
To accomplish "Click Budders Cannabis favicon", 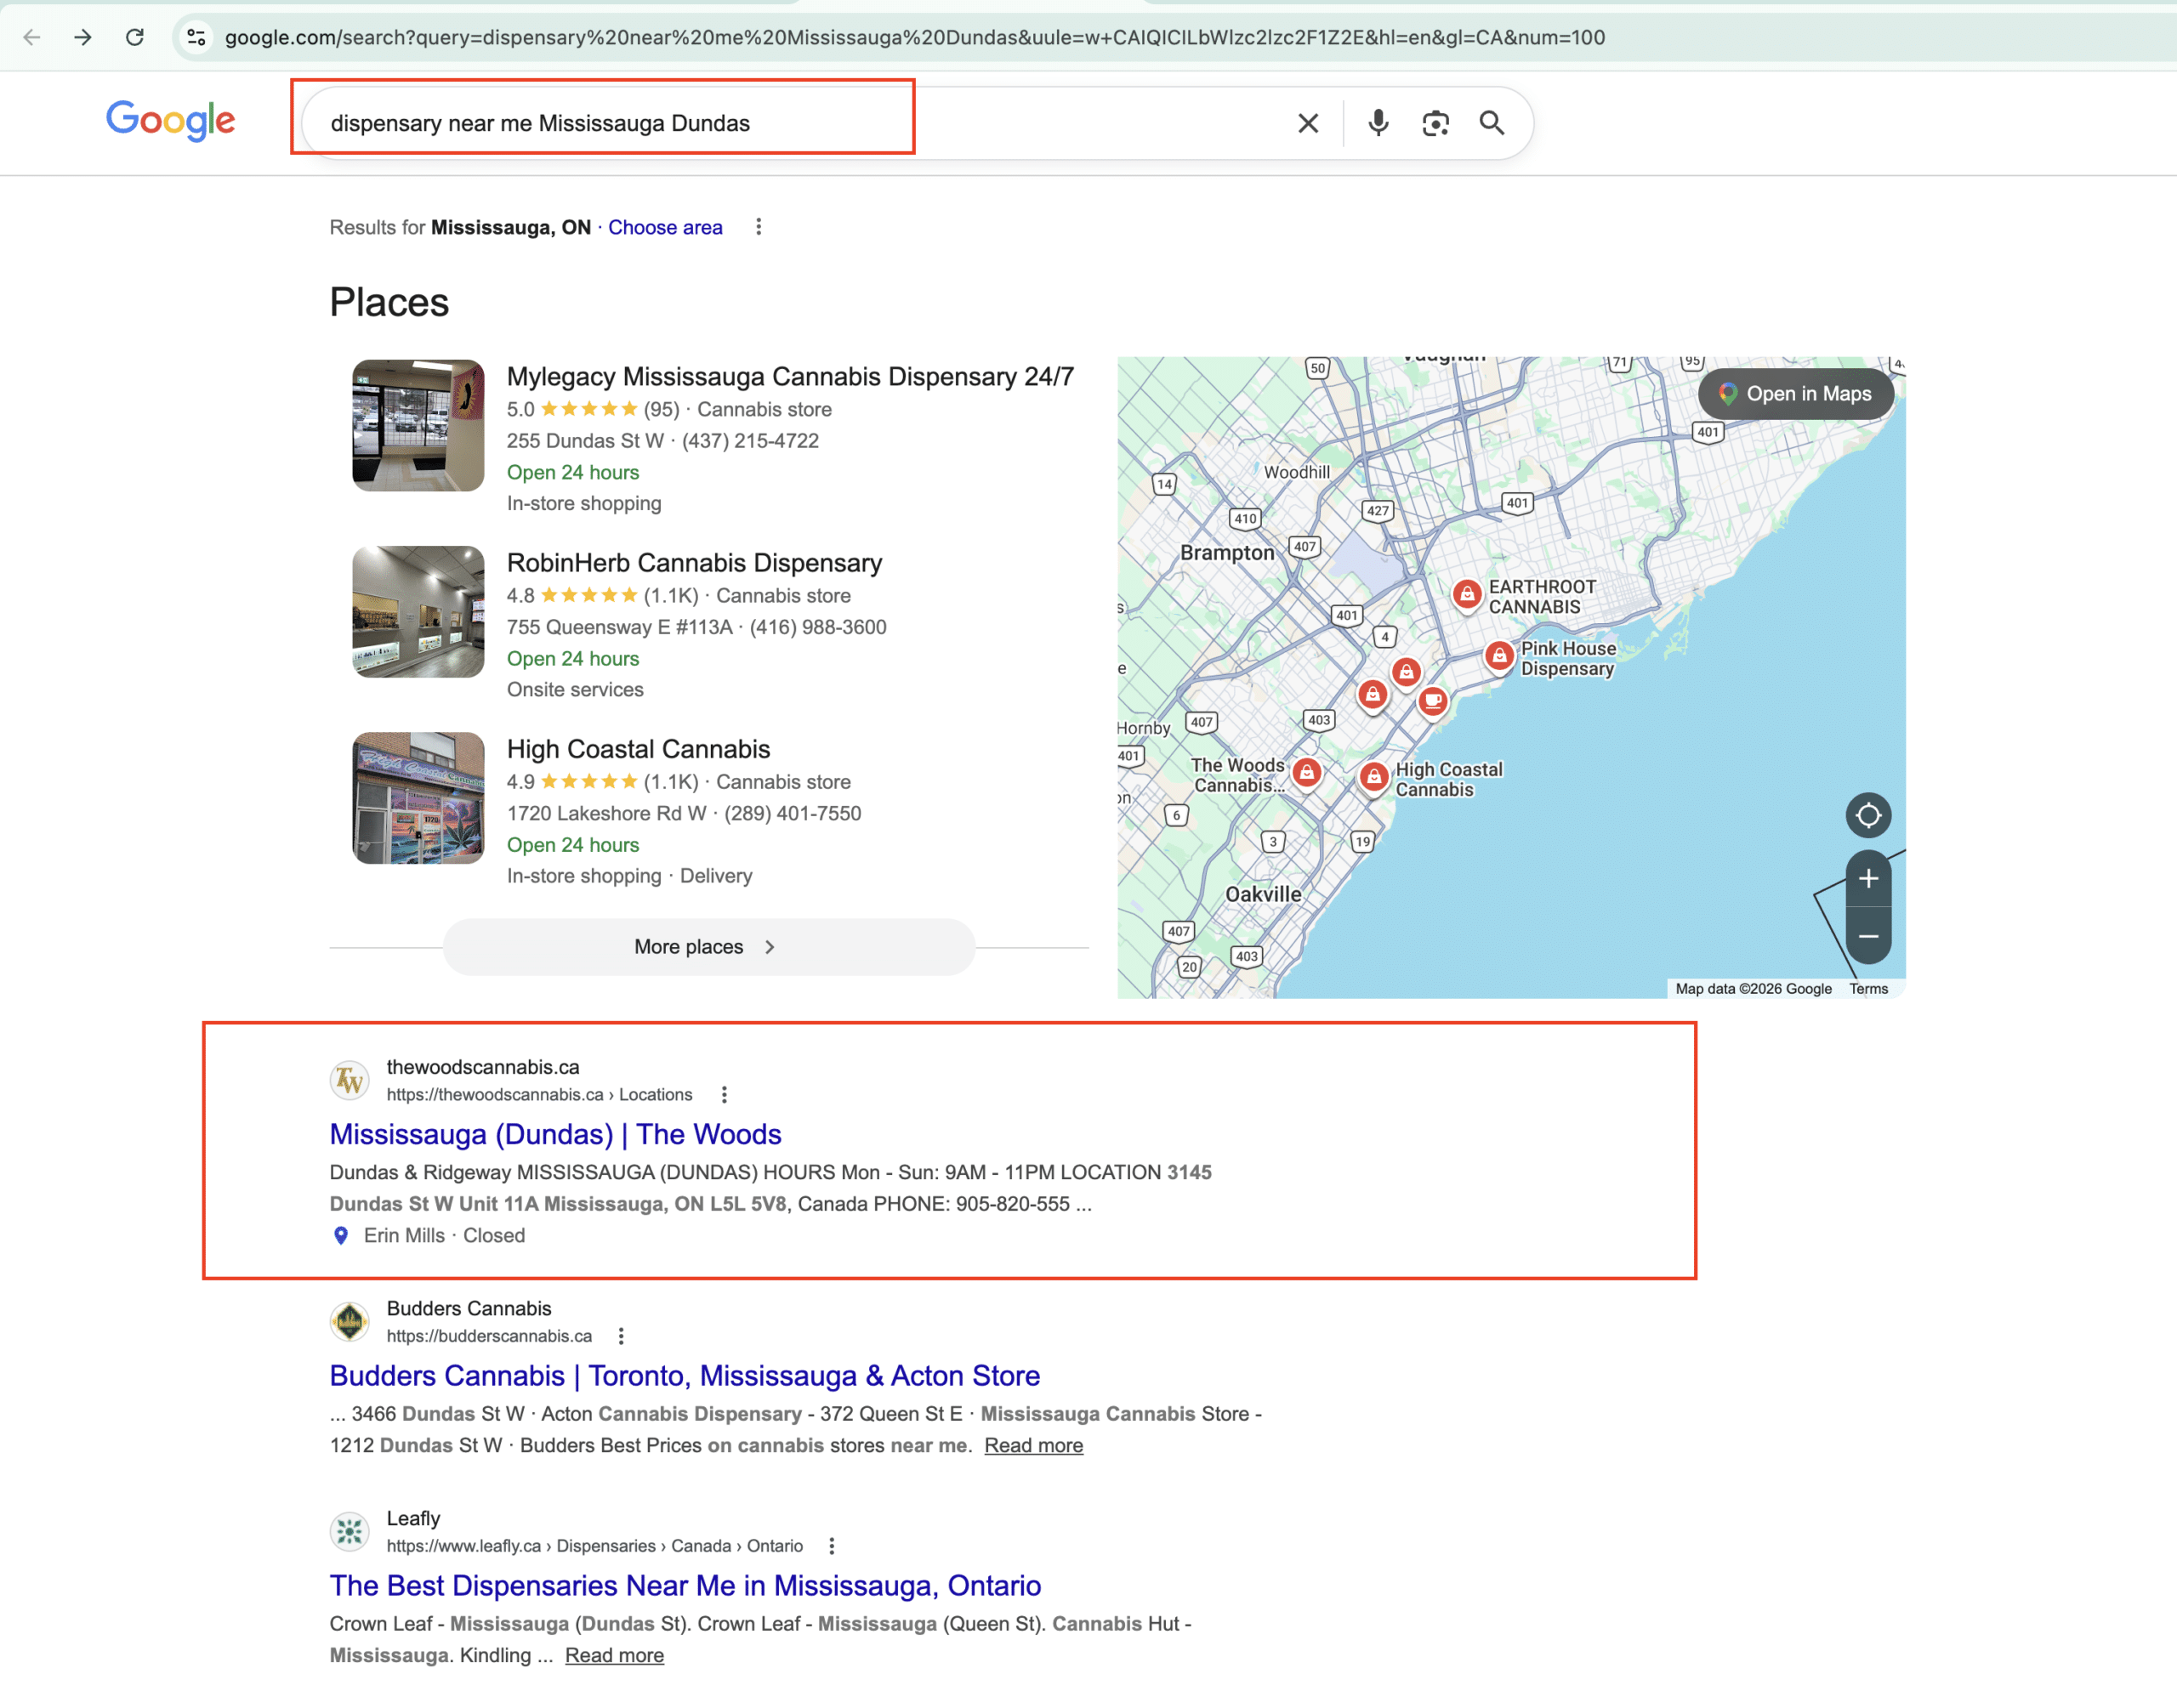I will (x=349, y=1321).
